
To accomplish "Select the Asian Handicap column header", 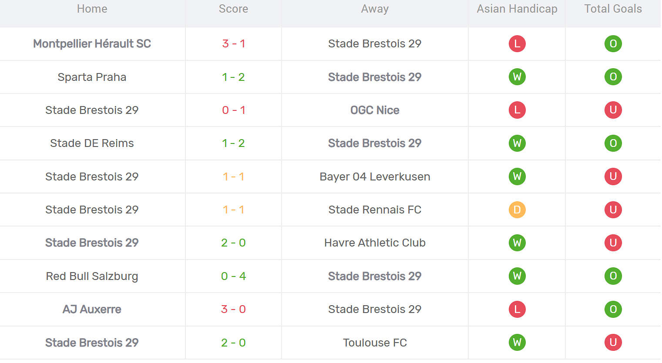I will (517, 9).
